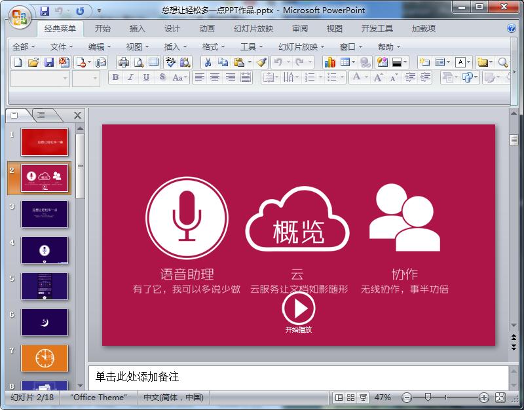Run the spelling check
This screenshot has height=410, width=524.
[x=170, y=62]
